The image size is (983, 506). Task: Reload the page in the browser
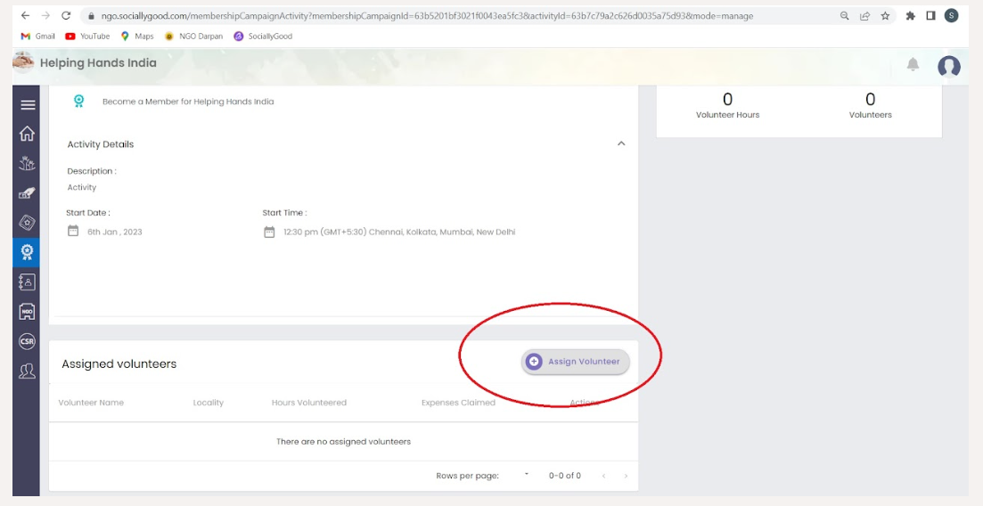(66, 16)
